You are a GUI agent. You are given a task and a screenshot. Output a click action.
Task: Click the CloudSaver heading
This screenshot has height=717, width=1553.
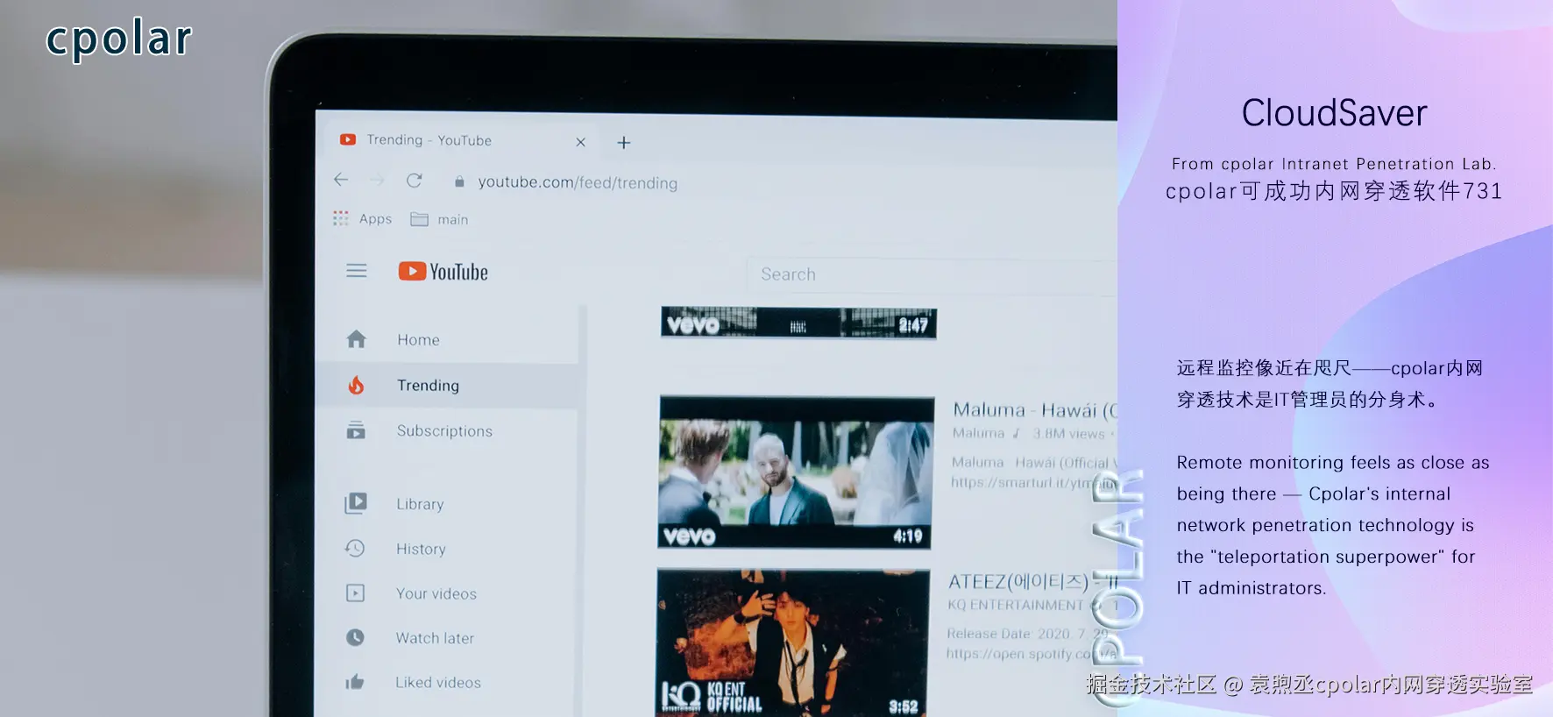(x=1334, y=113)
